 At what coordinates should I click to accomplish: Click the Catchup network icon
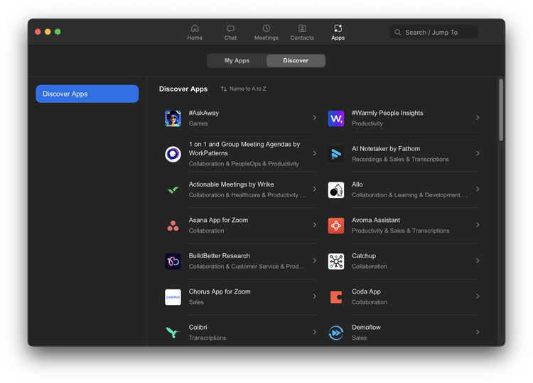(336, 261)
